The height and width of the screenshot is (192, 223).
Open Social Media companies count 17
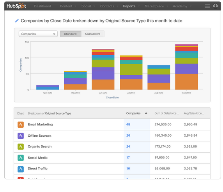point(128,157)
